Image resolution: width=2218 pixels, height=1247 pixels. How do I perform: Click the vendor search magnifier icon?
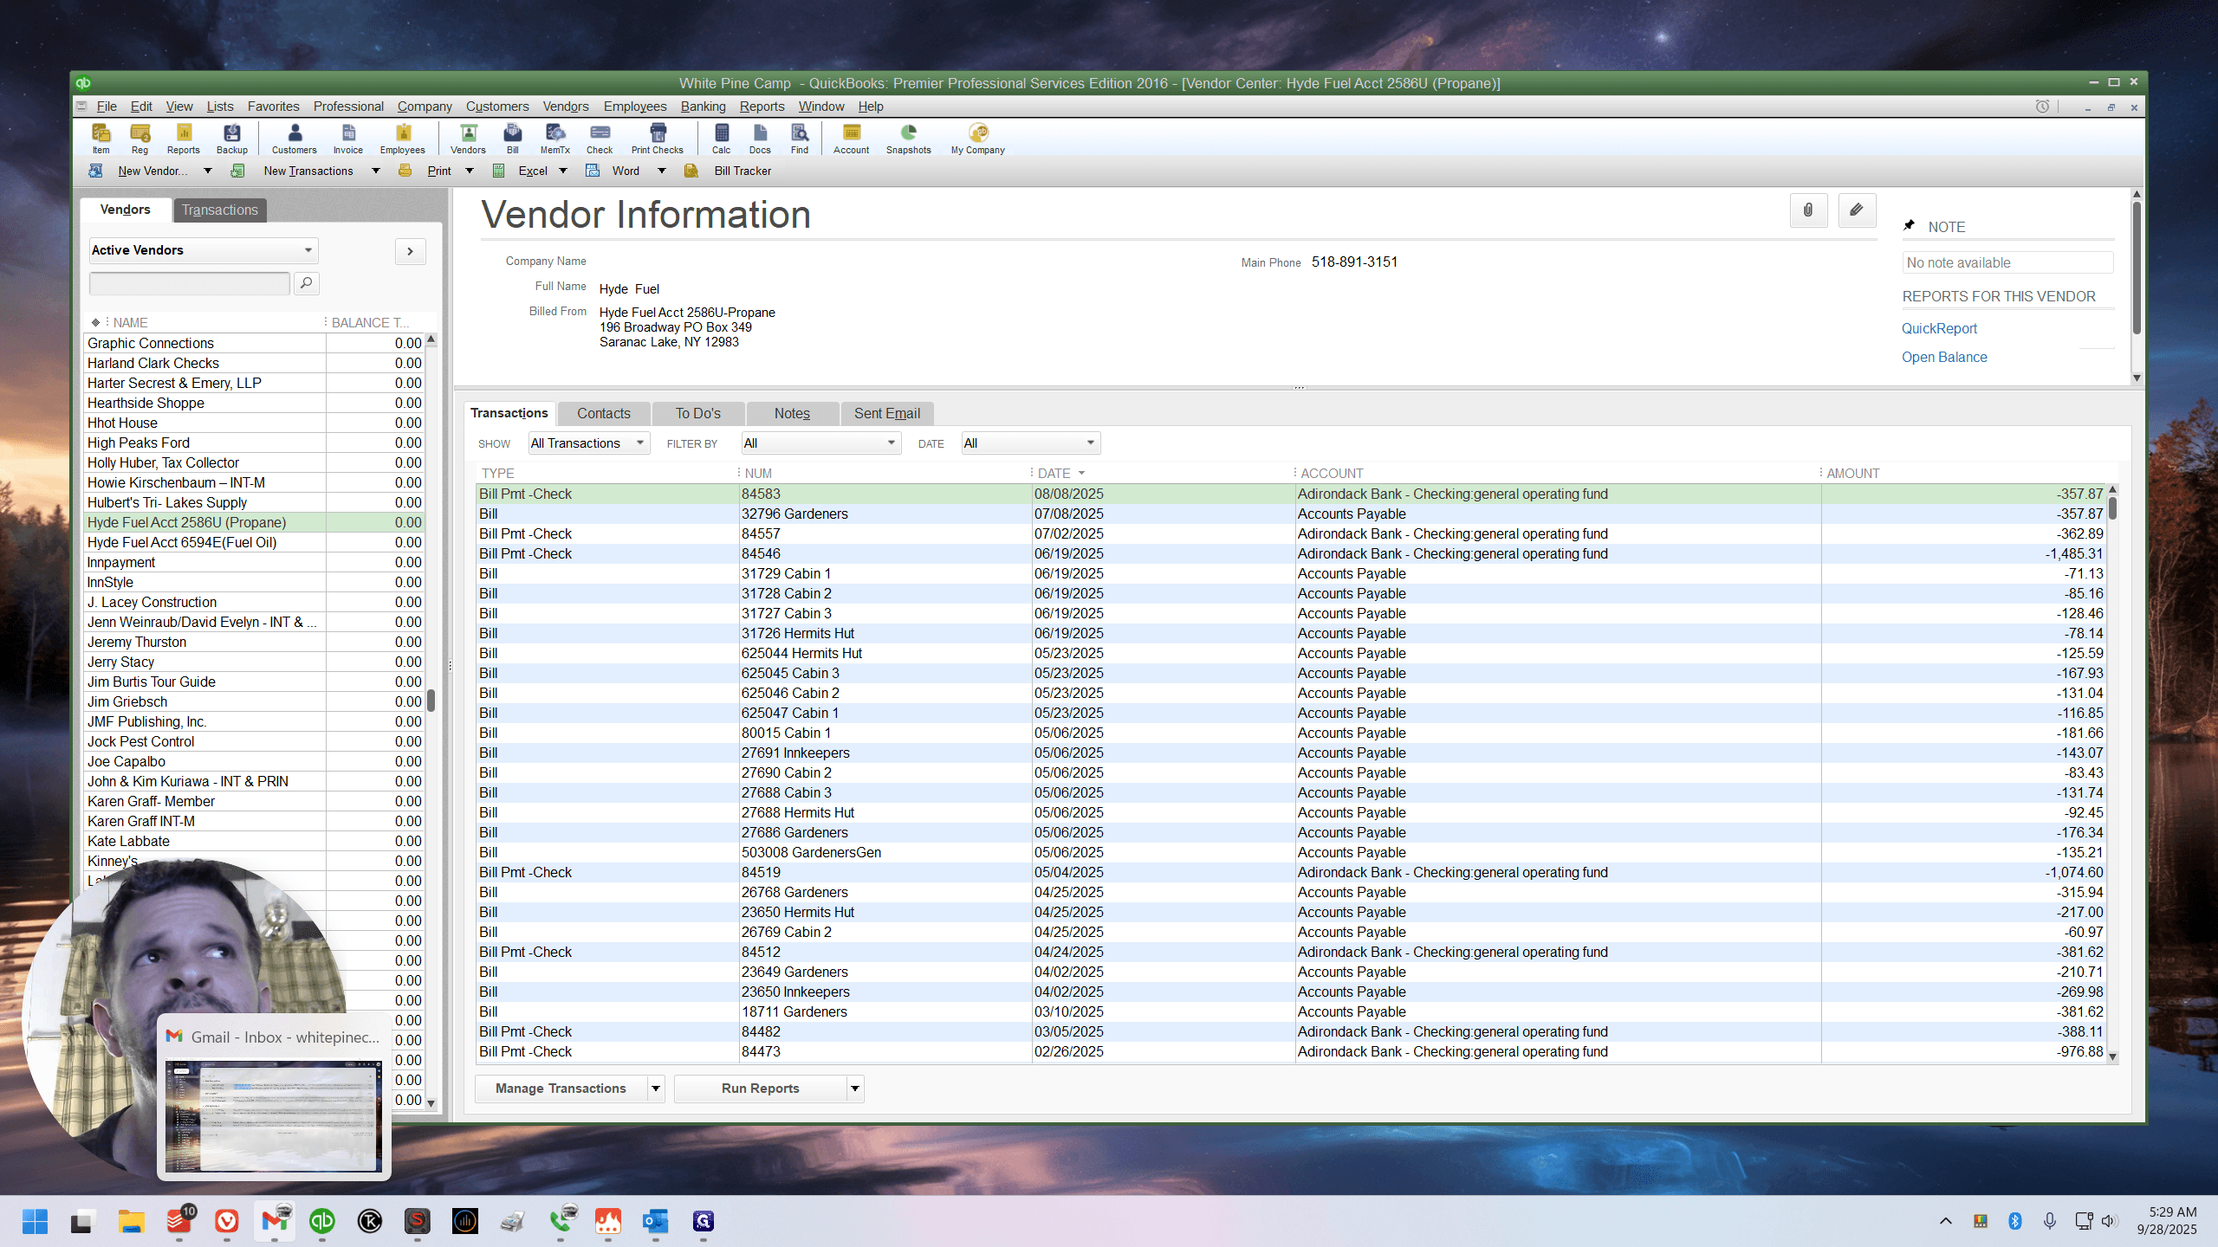point(306,283)
